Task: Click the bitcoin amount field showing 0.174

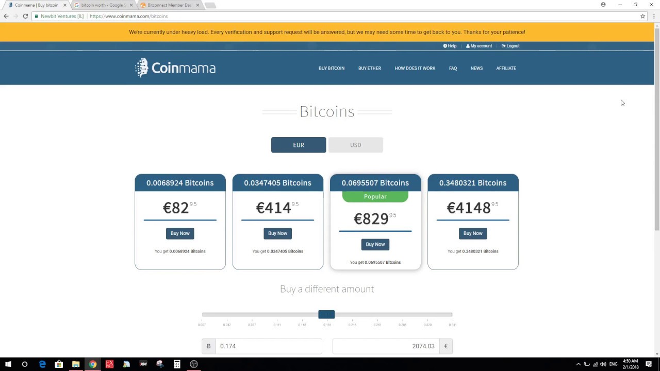Action: [268, 346]
